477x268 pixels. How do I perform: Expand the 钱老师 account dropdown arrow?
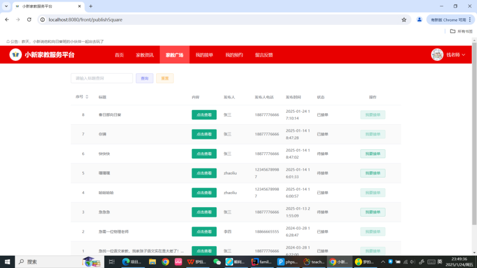463,55
